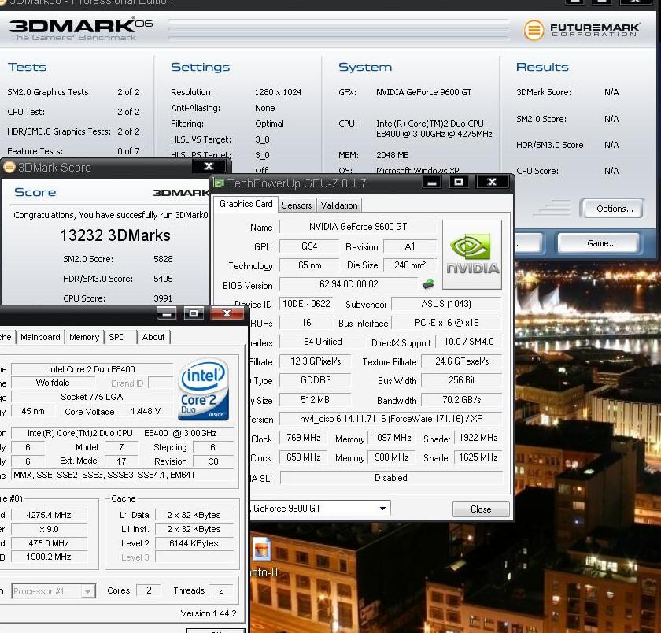Click the 512 MB memory size value

[316, 400]
